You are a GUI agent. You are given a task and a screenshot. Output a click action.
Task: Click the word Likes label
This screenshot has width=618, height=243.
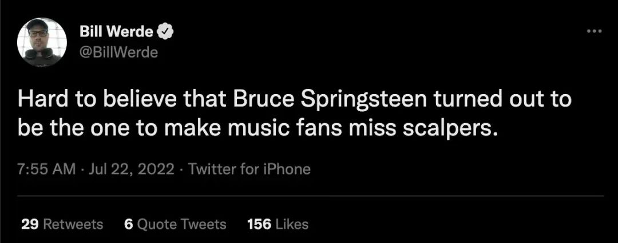[292, 224]
